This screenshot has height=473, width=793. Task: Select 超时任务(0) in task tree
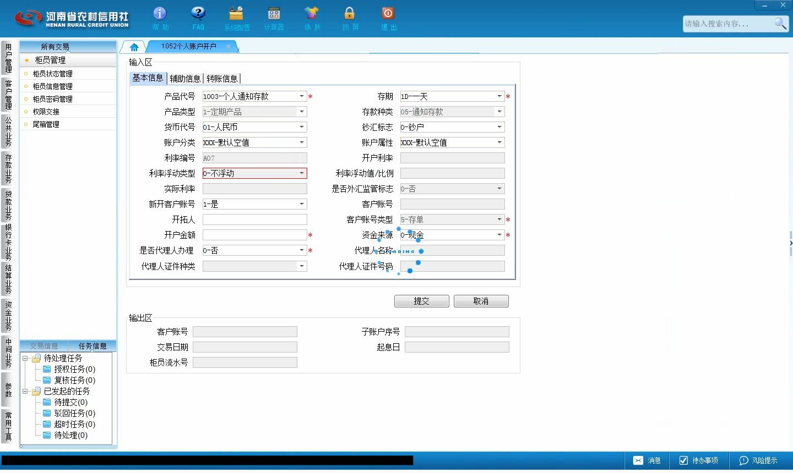point(74,424)
